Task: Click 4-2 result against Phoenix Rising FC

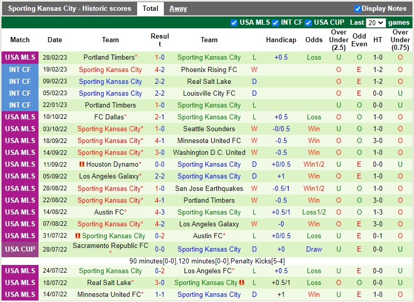Action: click(x=160, y=70)
